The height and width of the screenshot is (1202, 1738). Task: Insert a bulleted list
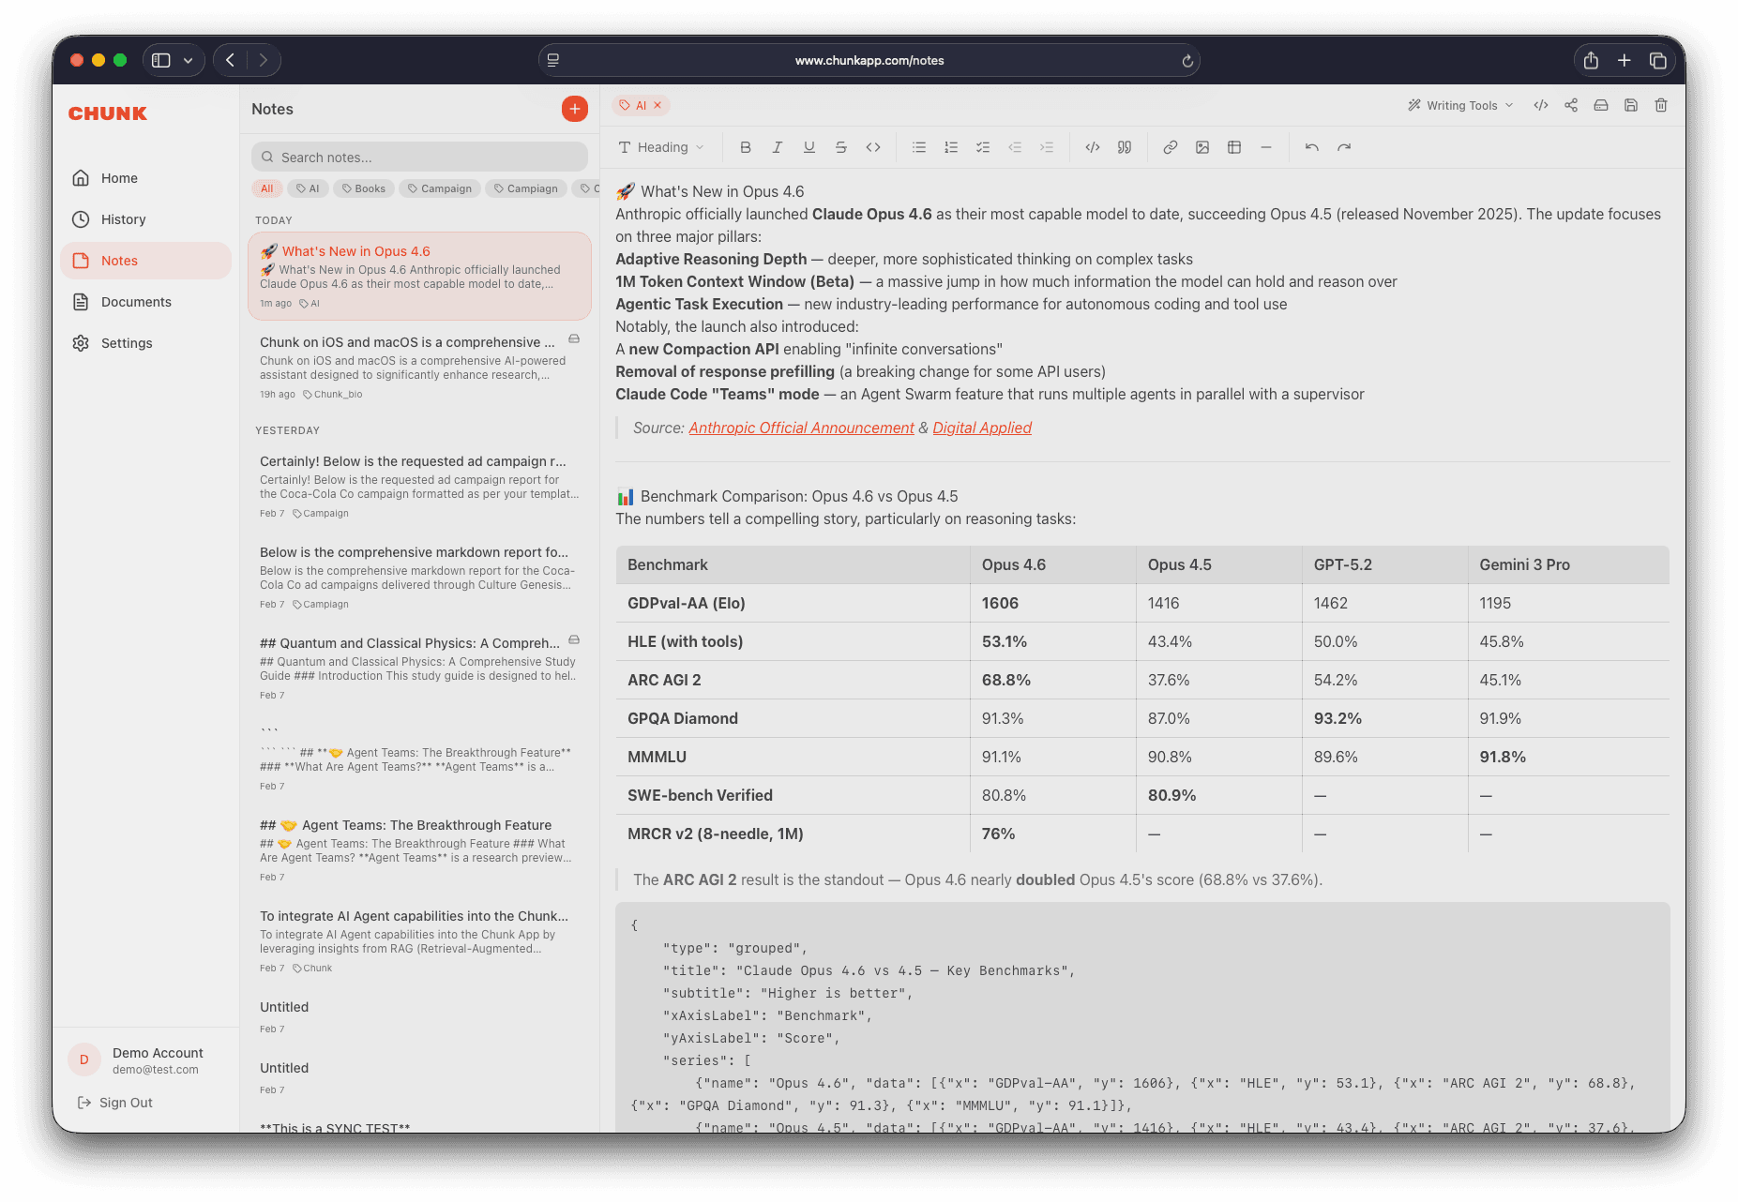(x=918, y=147)
